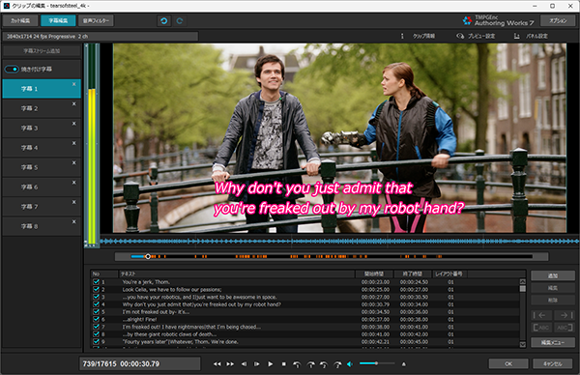Click the redo icon in top toolbar
The image size is (580, 375).
(x=180, y=21)
